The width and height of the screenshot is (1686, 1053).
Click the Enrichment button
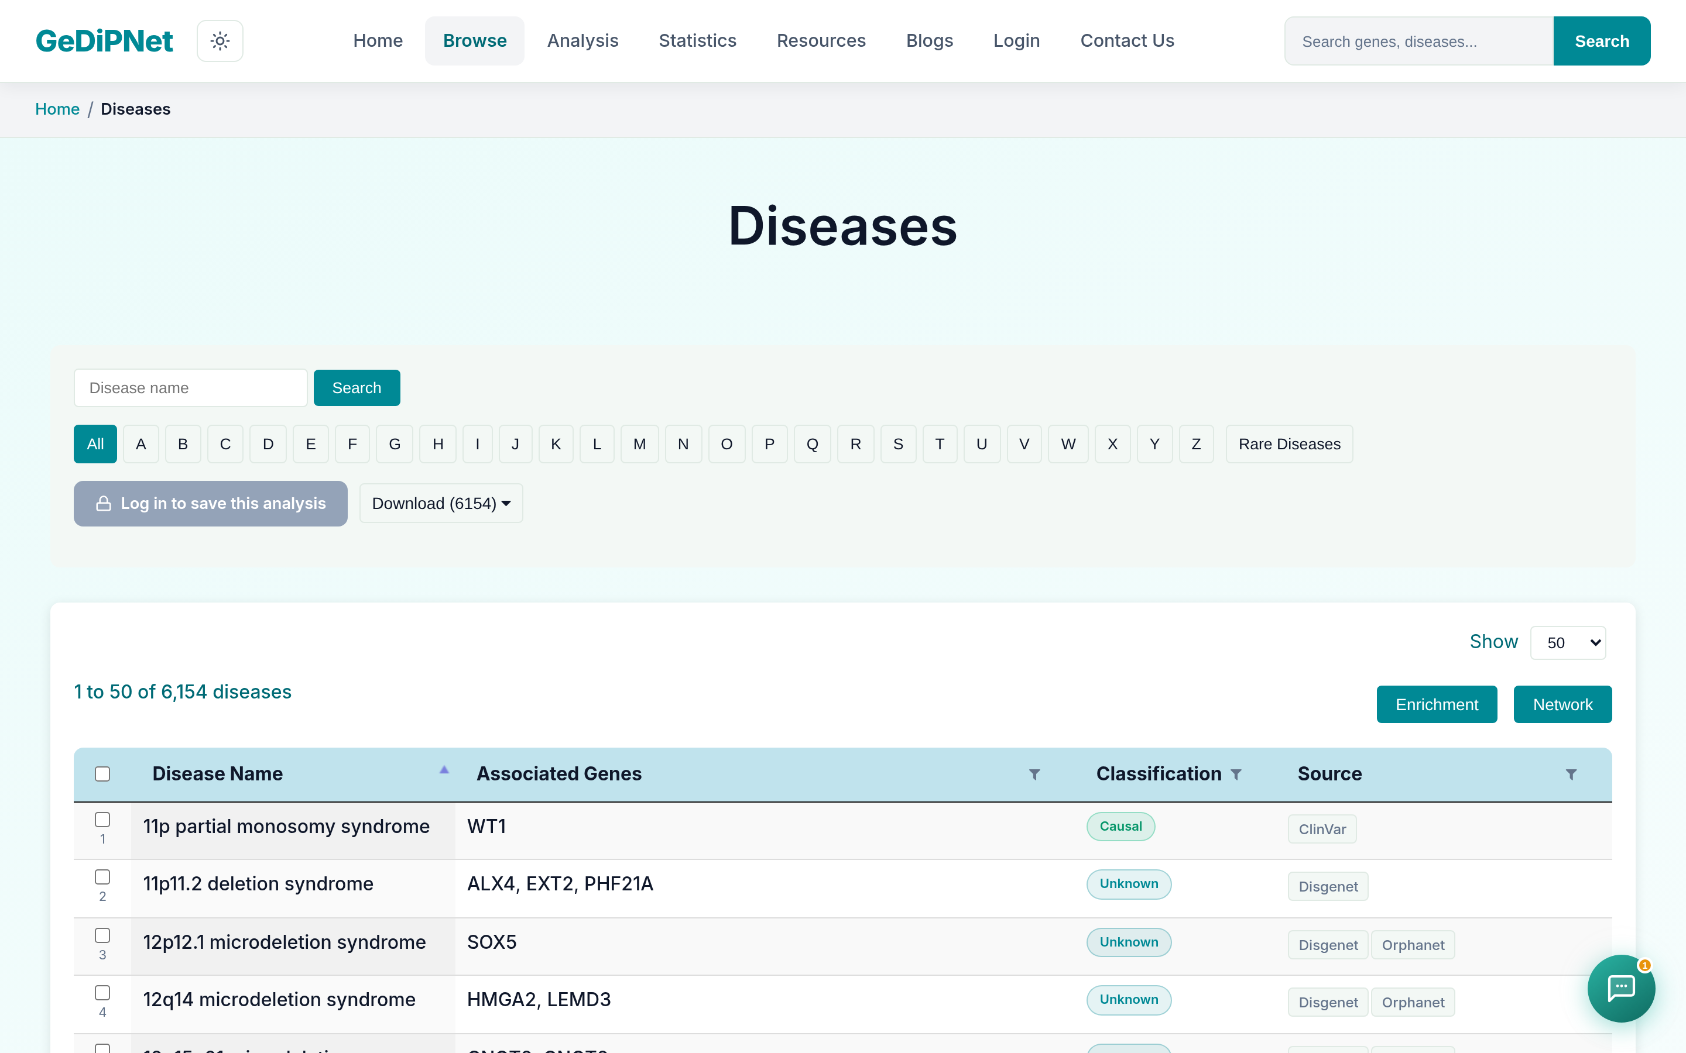click(x=1437, y=705)
